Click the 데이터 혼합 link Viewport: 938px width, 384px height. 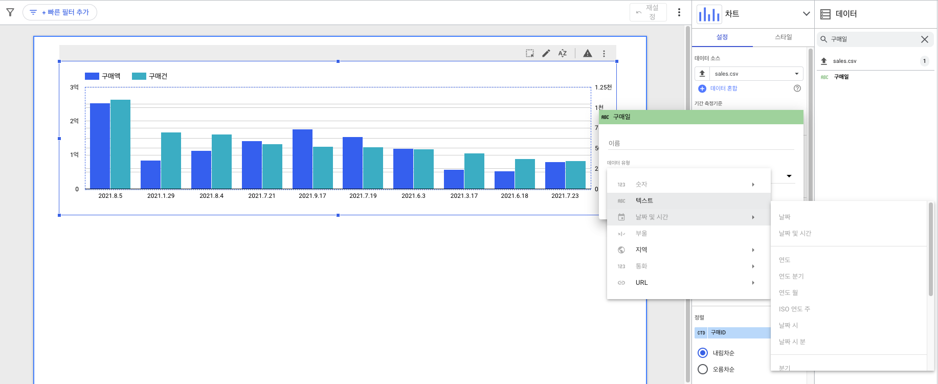(x=724, y=89)
